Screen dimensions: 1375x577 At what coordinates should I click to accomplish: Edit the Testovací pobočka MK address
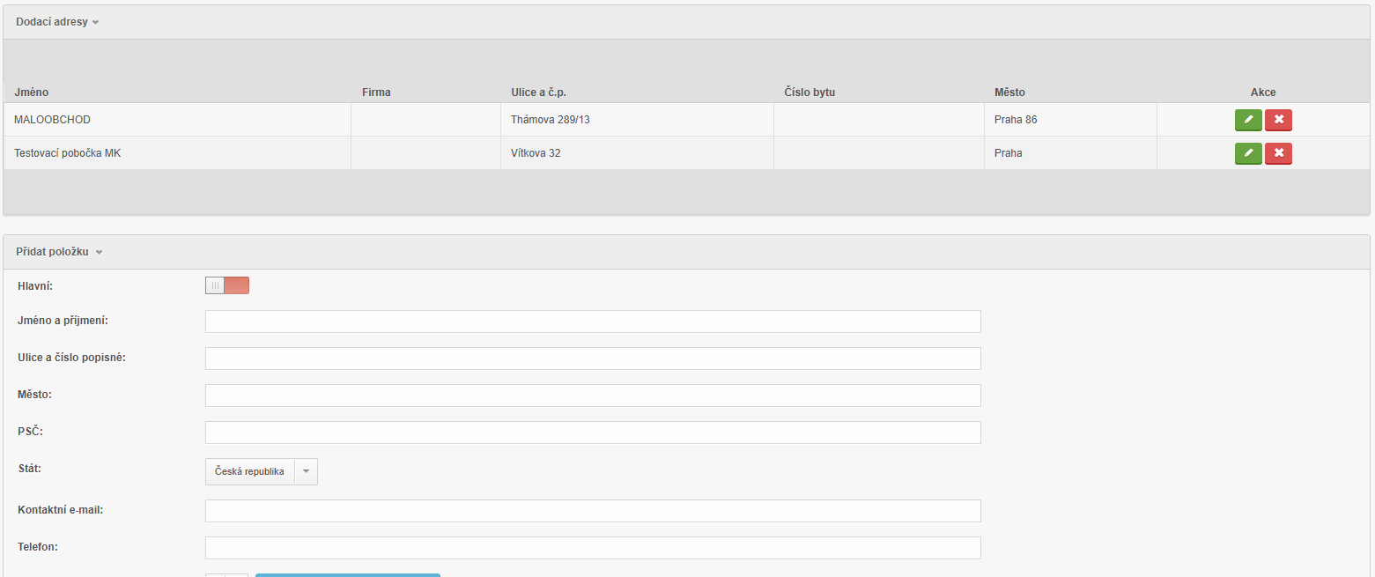(x=1248, y=153)
